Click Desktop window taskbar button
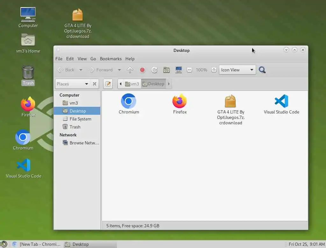Screen dimensions: 326x248 click(x=90, y=244)
